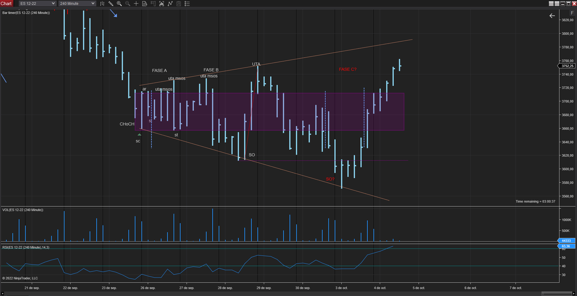Click the Bar timer indicator label

click(26, 12)
